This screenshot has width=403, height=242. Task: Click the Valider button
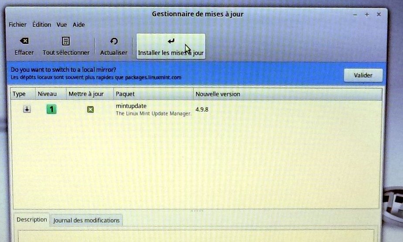[363, 75]
